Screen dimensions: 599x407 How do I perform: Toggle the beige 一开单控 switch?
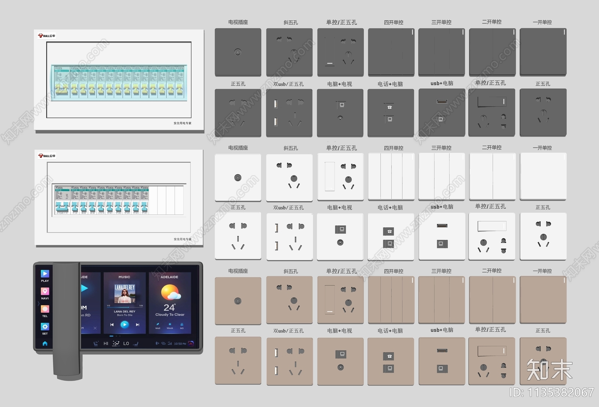[543, 300]
